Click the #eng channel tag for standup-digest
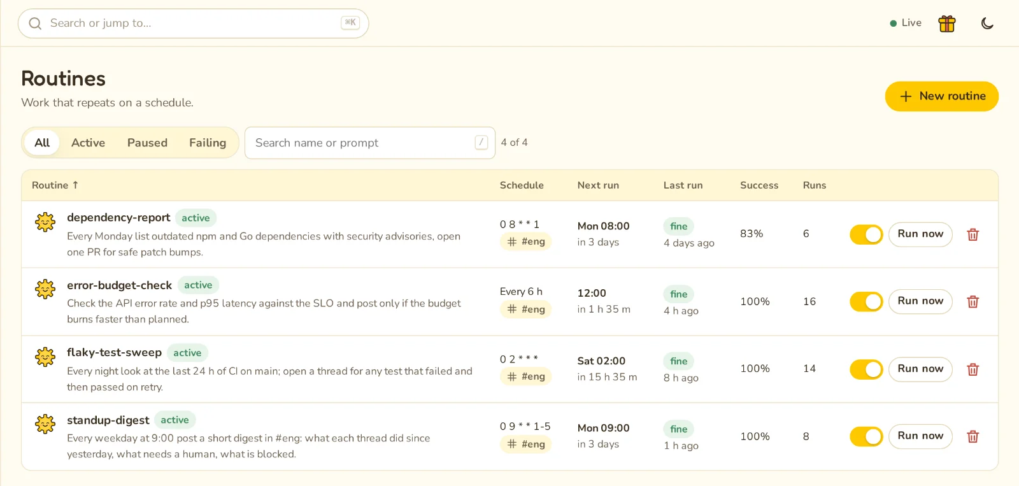The width and height of the screenshot is (1019, 486). pyautogui.click(x=525, y=444)
